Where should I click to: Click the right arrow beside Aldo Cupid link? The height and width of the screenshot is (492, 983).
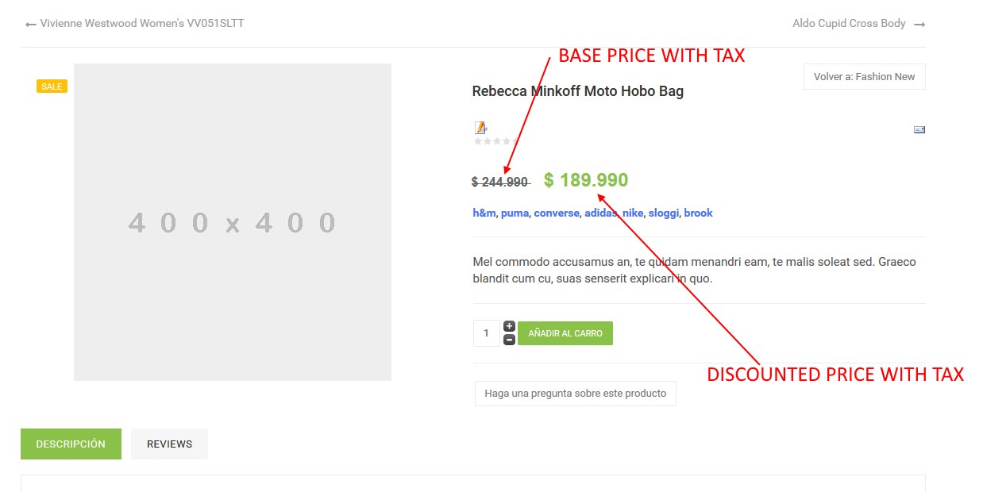[x=919, y=24]
